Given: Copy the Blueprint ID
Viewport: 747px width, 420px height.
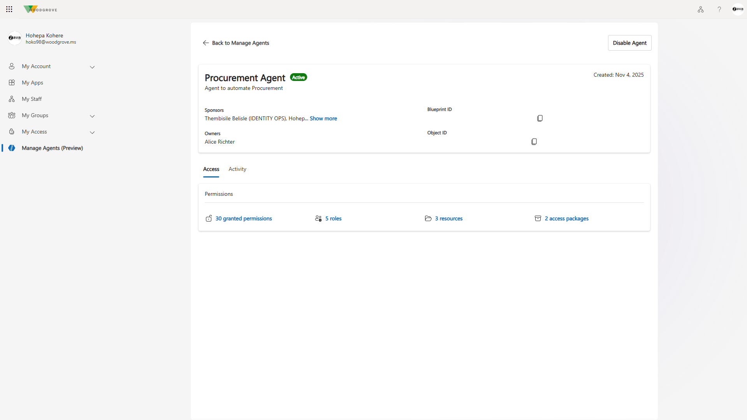Looking at the screenshot, I should pos(540,118).
